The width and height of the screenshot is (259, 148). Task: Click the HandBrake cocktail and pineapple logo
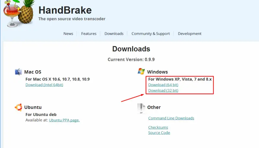pyautogui.click(x=19, y=14)
